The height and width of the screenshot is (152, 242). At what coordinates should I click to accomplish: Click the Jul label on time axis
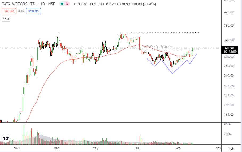137,148
